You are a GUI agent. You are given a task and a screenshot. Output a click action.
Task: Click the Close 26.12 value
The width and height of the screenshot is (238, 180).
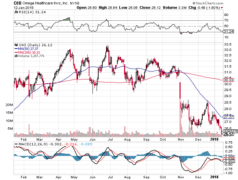(x=150, y=7)
